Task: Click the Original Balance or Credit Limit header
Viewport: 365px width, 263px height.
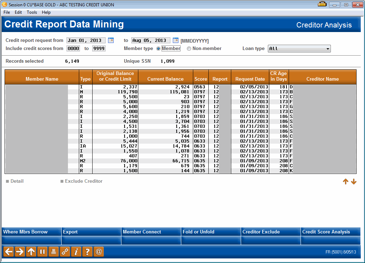Action: tap(115, 76)
